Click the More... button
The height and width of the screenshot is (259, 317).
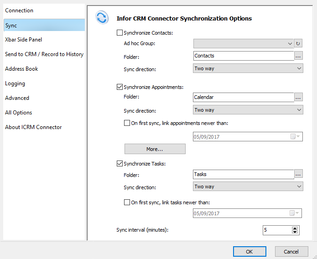pos(155,149)
